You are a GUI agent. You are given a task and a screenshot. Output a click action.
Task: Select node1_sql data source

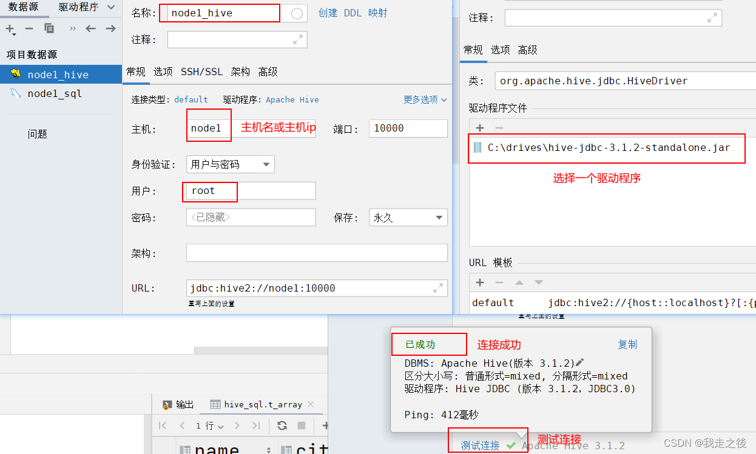pyautogui.click(x=61, y=93)
